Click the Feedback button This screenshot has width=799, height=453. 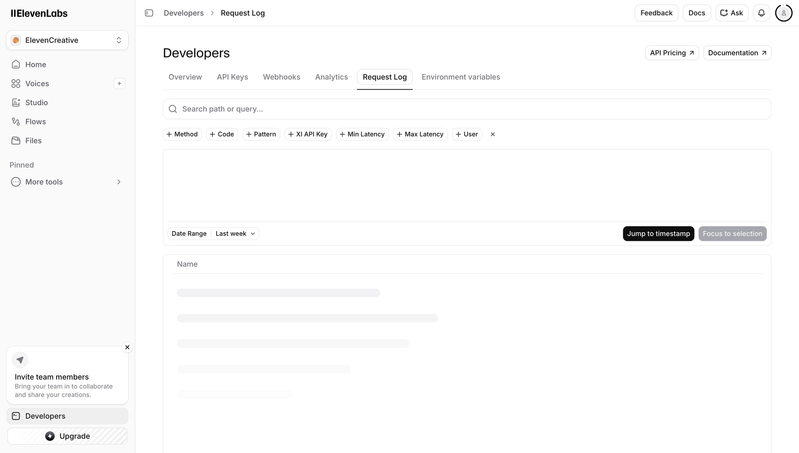(657, 13)
